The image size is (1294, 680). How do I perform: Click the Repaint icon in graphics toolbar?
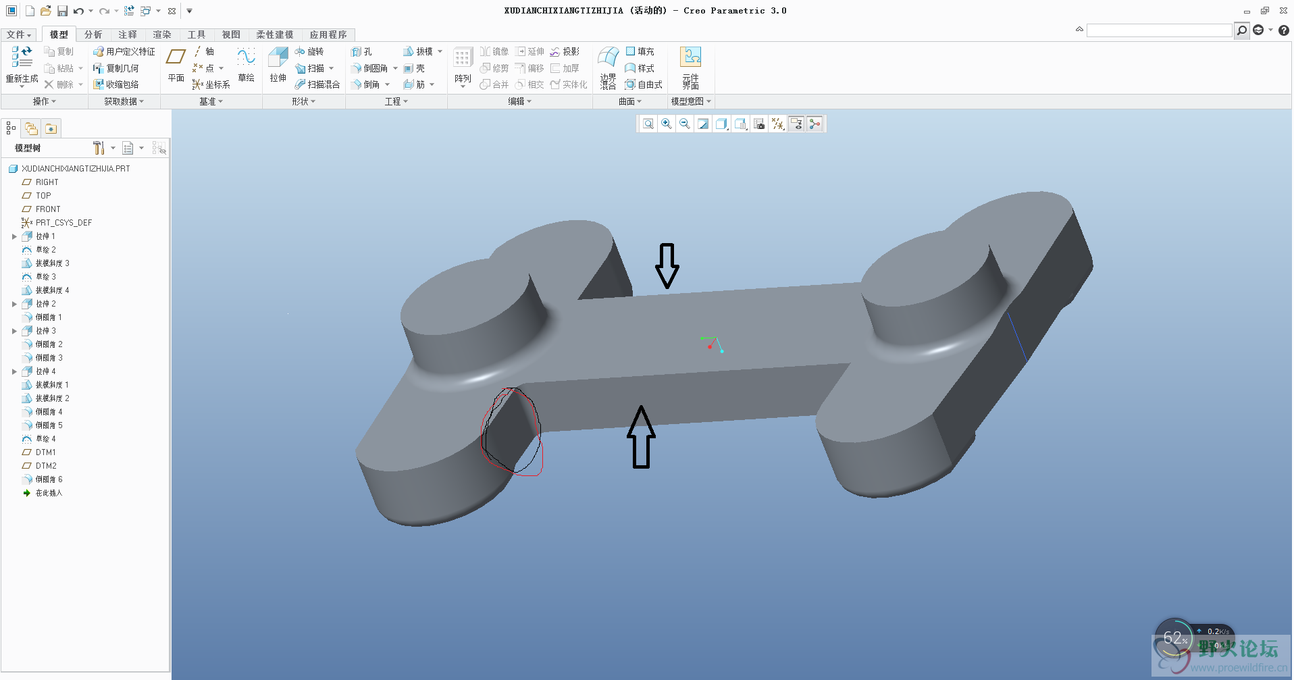pos(703,124)
